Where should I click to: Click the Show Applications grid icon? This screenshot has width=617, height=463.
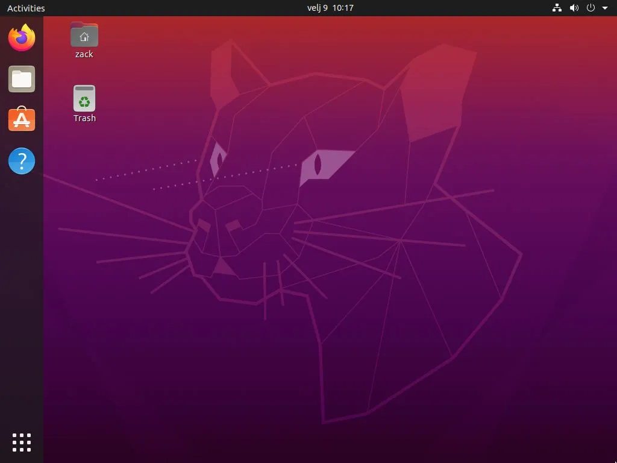tap(21, 442)
